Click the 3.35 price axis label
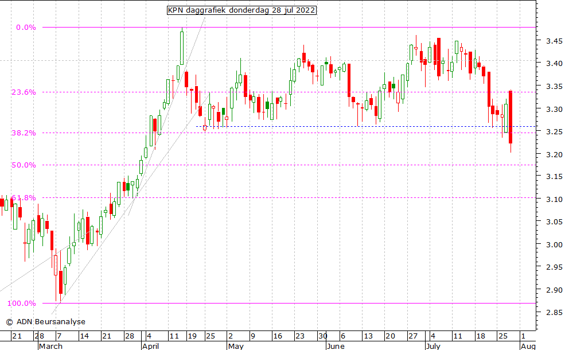565x350 pixels. tap(554, 86)
